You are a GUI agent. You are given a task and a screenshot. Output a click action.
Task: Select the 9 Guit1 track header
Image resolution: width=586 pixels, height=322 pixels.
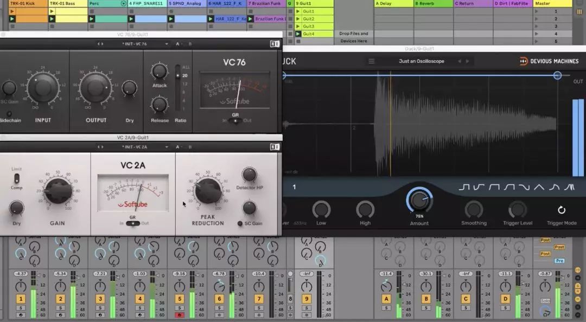click(314, 3)
